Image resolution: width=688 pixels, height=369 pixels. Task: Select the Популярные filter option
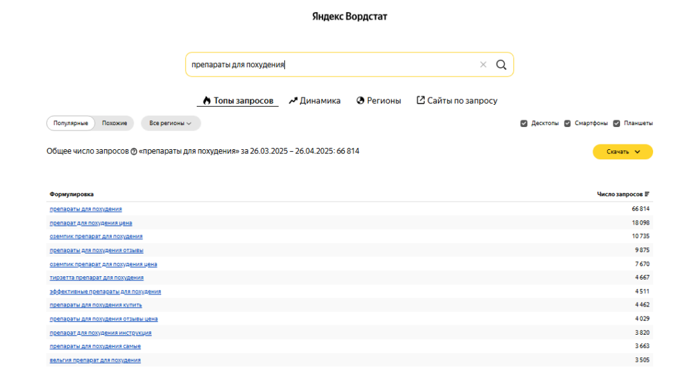(x=71, y=123)
